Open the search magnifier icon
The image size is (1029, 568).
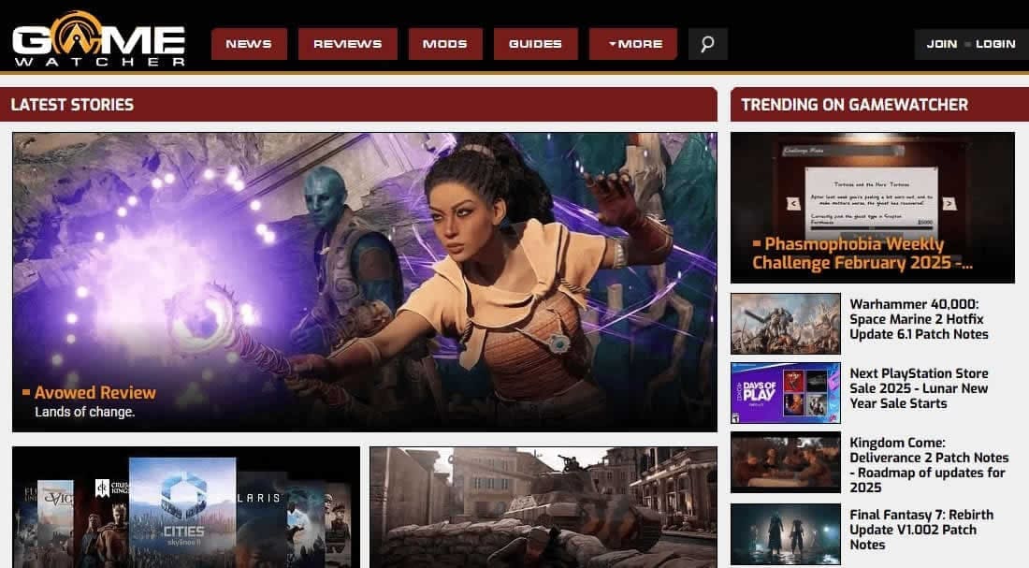click(x=707, y=44)
